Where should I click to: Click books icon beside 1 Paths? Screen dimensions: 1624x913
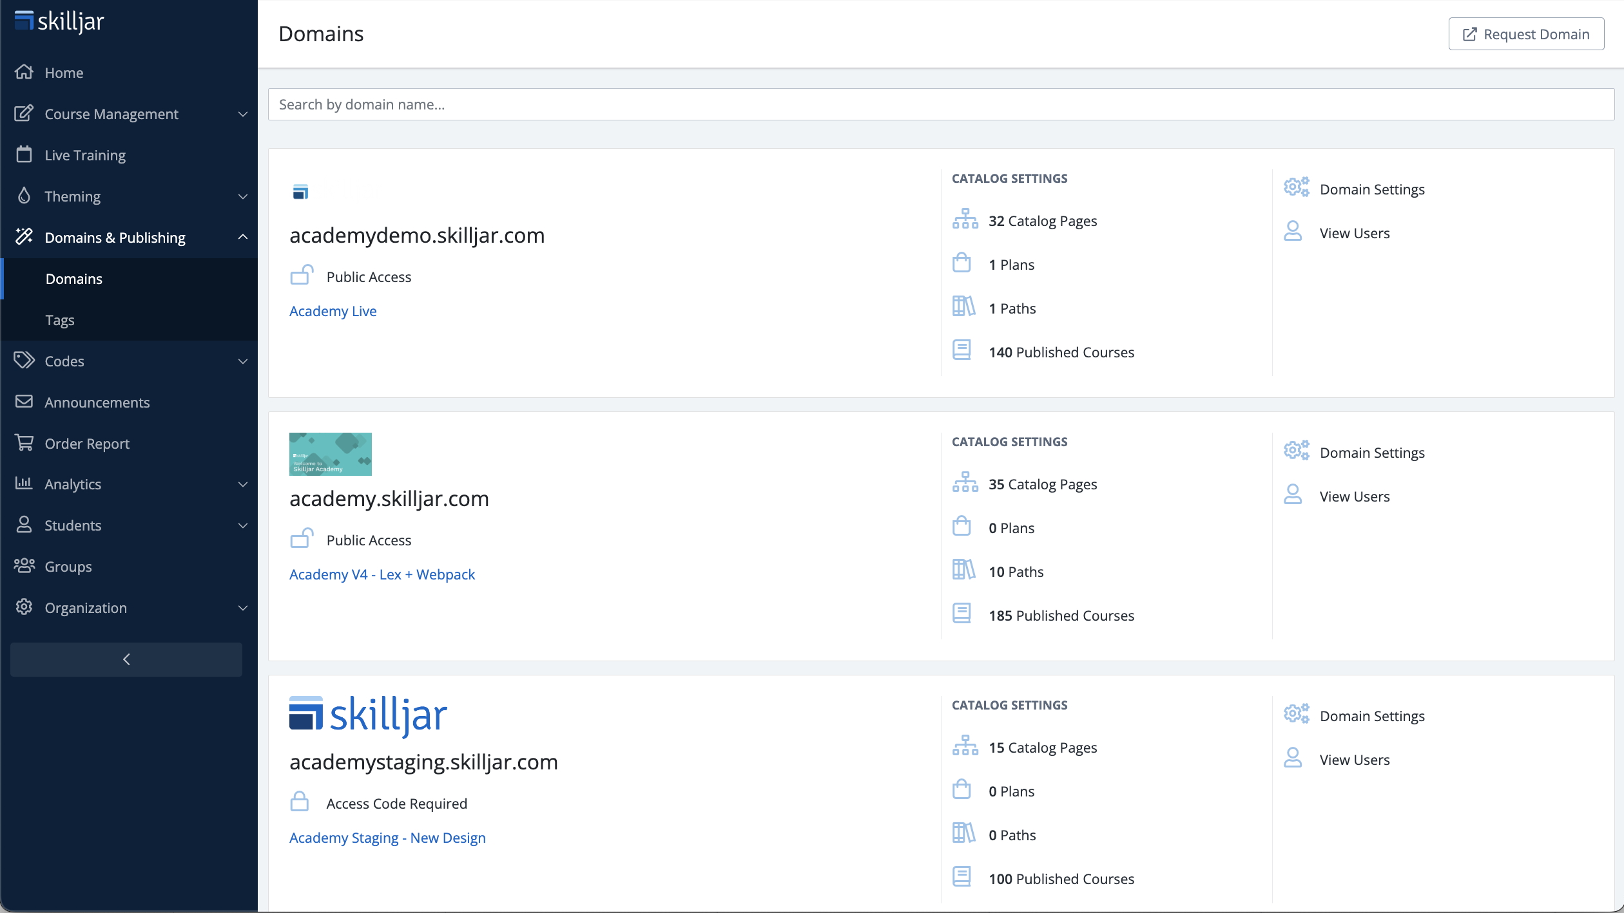963,307
